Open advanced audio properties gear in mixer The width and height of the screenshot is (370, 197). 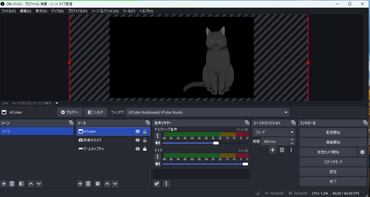coord(157,184)
